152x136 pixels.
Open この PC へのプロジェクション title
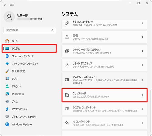87,50
